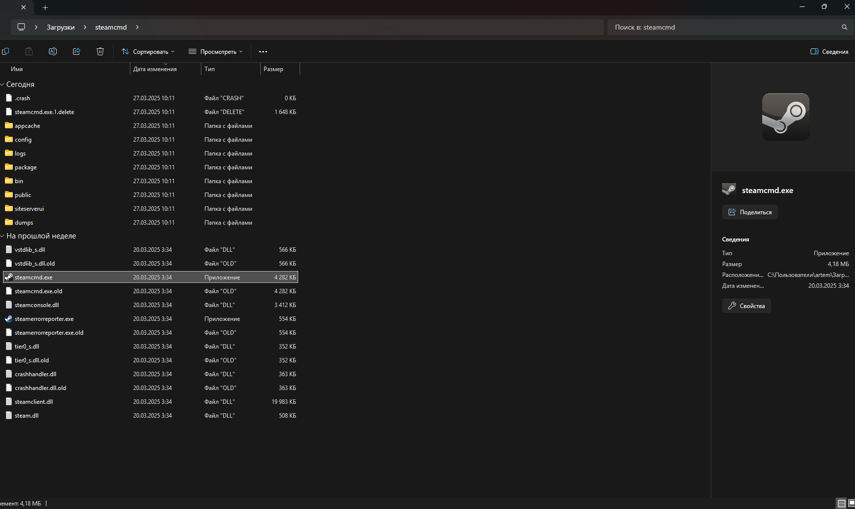Viewport: 855px width, 509px height.
Task: Click the folder icon of logs
Action: pos(9,153)
